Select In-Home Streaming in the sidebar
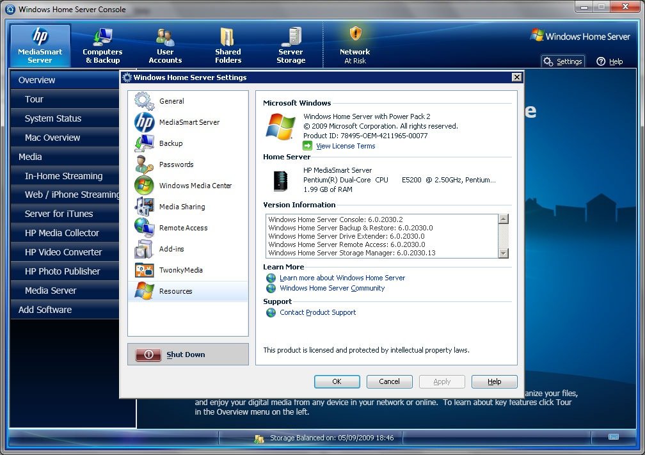 (x=65, y=175)
